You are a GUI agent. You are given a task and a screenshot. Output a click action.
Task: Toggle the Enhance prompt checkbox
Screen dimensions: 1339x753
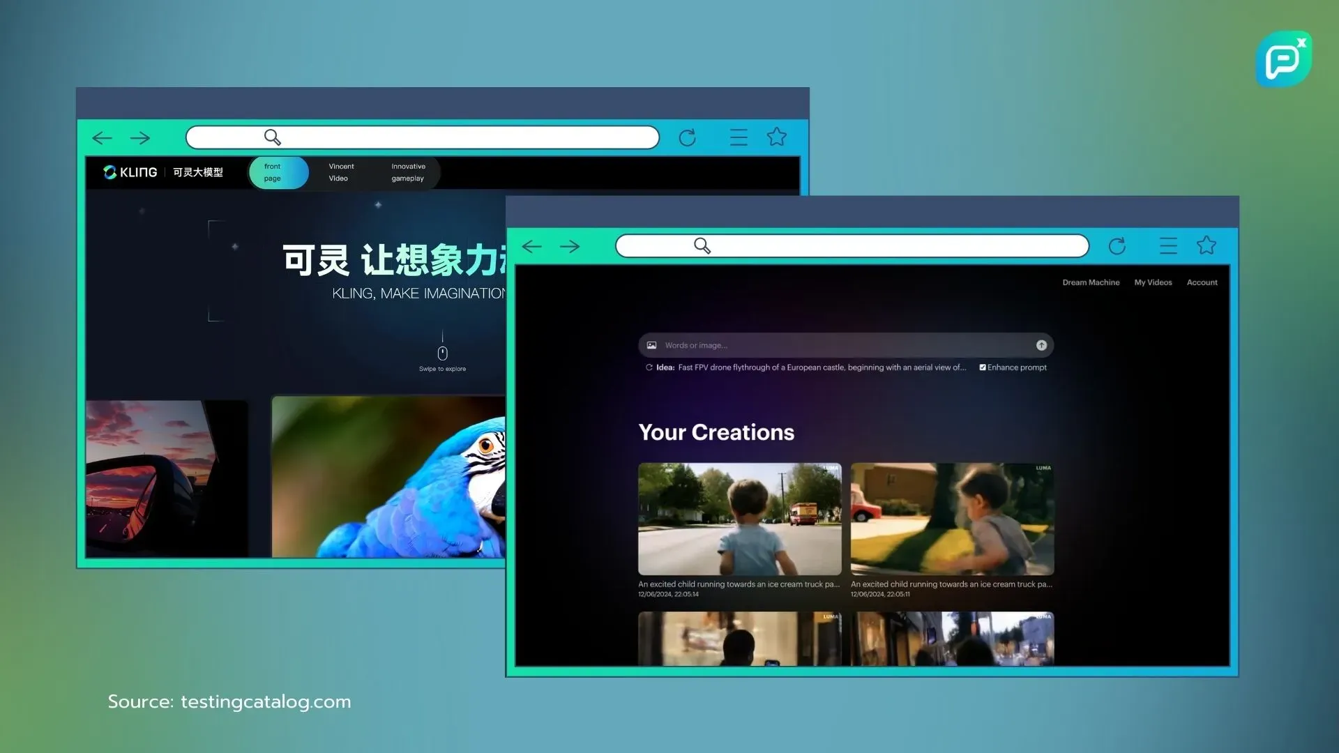point(983,367)
